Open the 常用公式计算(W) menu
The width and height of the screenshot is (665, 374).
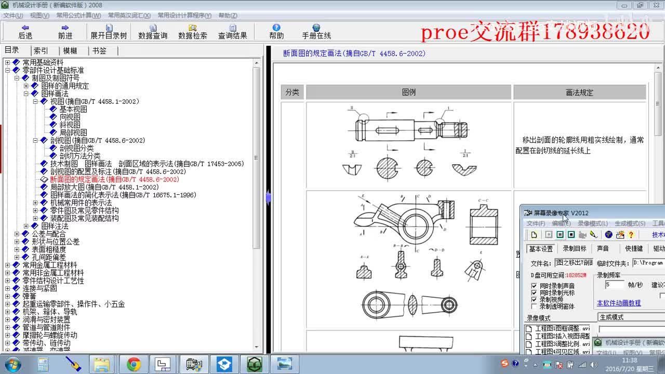pos(78,16)
